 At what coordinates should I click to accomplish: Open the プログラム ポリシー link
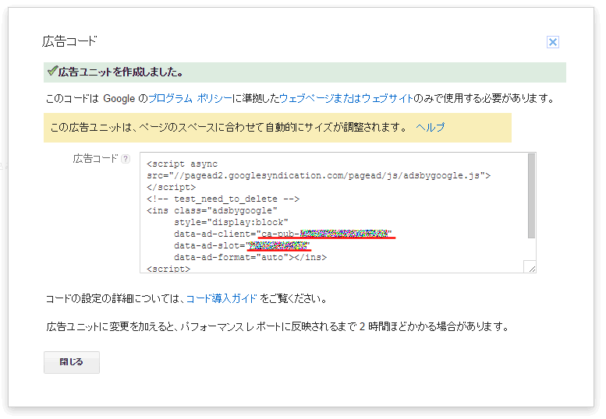pyautogui.click(x=190, y=98)
